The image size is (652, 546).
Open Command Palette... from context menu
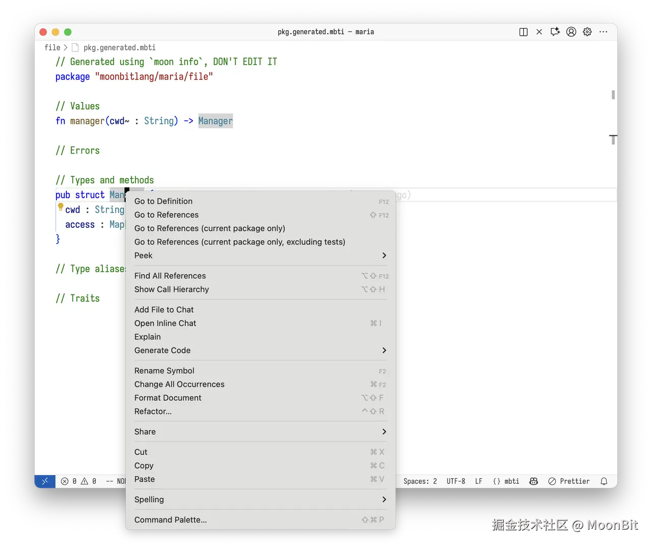(x=261, y=520)
